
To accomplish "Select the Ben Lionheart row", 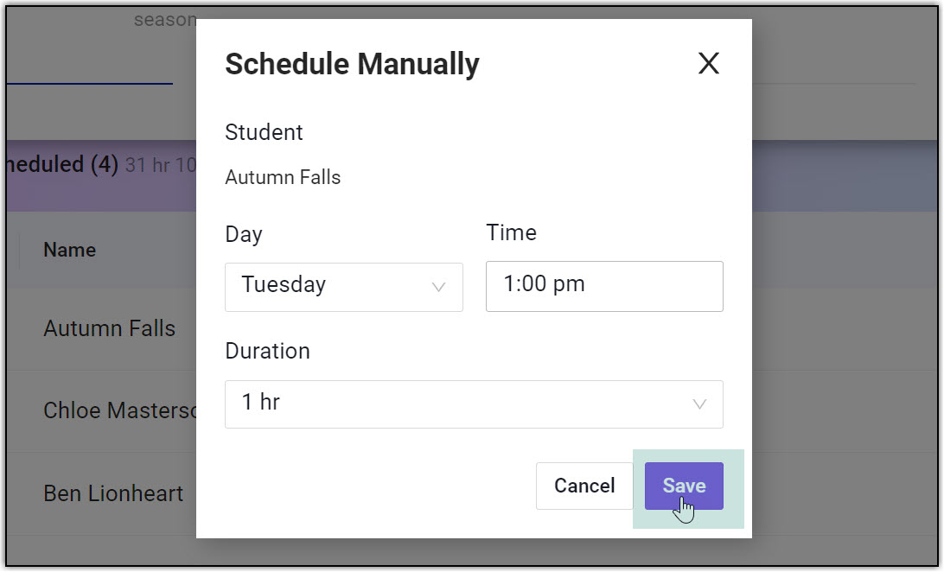I will (113, 493).
